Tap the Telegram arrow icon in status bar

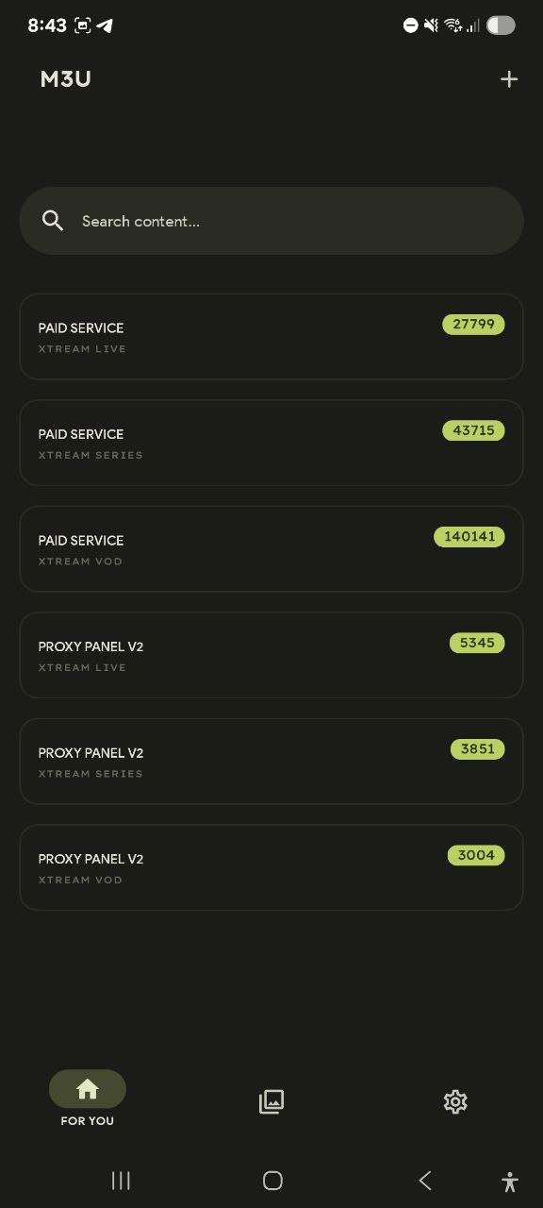pos(106,25)
